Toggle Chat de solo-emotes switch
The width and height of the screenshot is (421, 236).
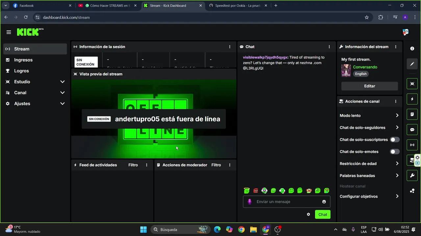point(395,152)
